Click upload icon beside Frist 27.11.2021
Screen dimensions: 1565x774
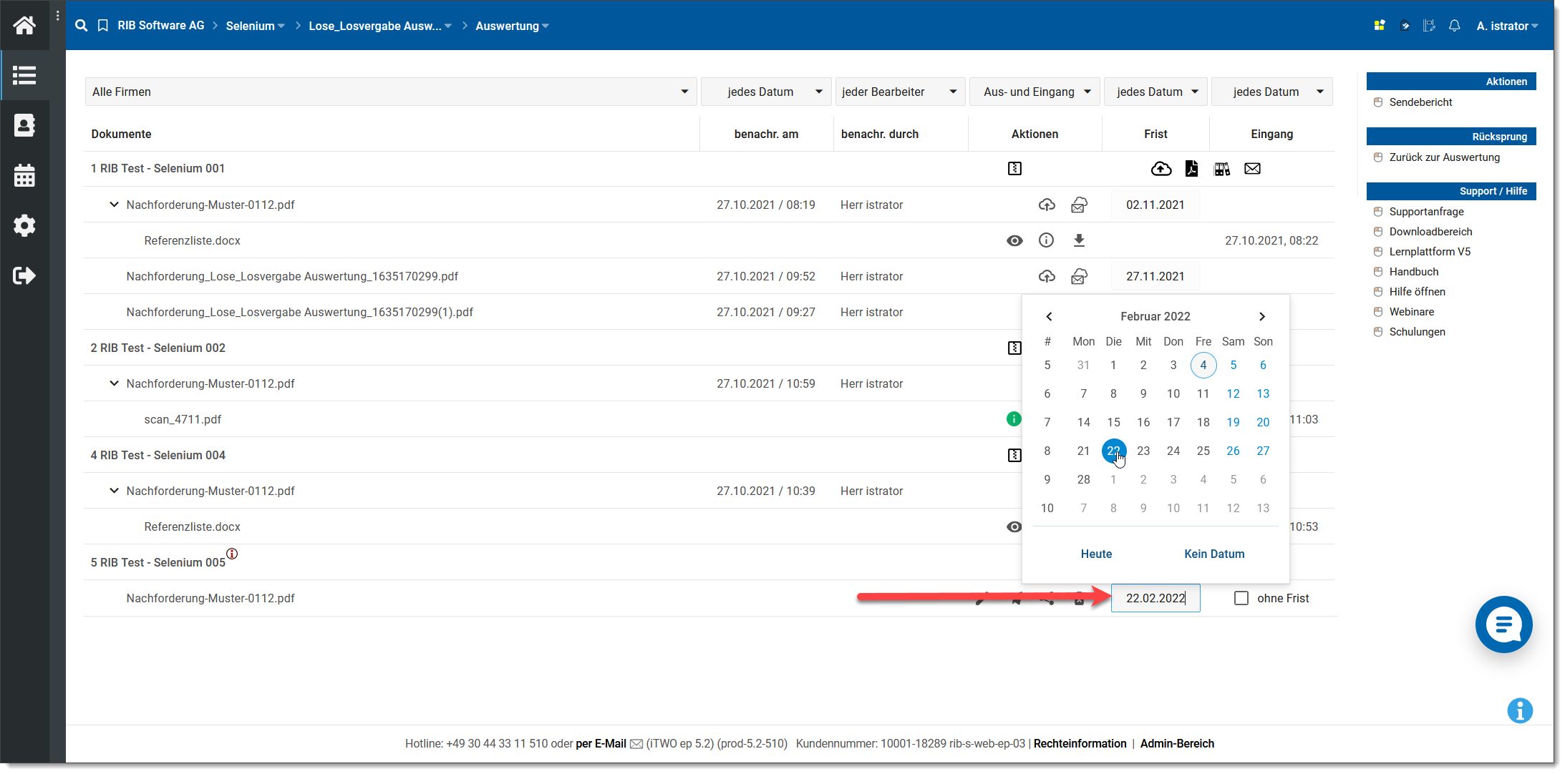1047,276
